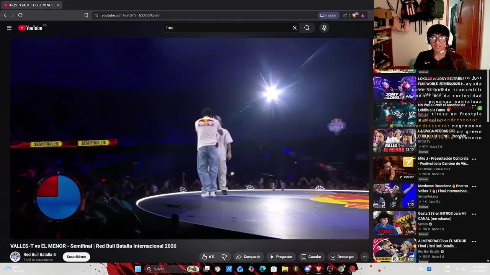Open the Windows Start menu
The height and width of the screenshot is (275, 490).
(x=138, y=269)
